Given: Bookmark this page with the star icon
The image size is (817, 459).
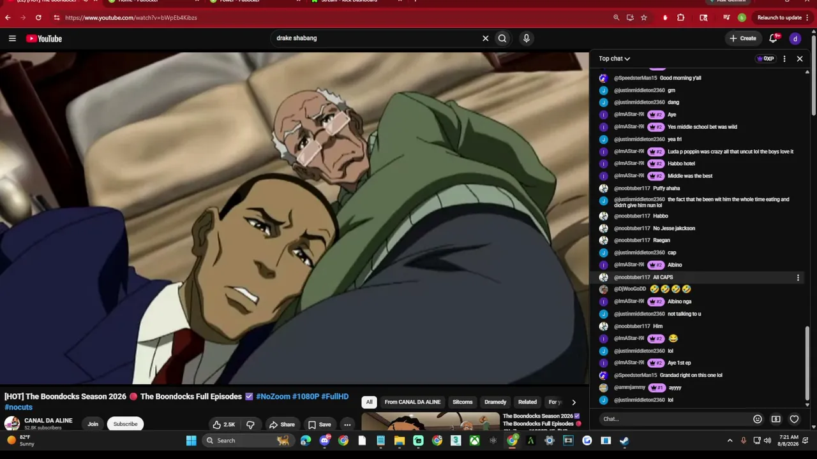Looking at the screenshot, I should (644, 18).
